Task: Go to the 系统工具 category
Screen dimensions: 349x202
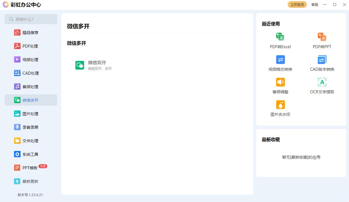Action: (x=30, y=154)
